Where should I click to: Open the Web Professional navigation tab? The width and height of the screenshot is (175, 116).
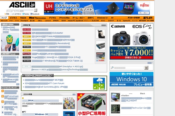point(37,18)
